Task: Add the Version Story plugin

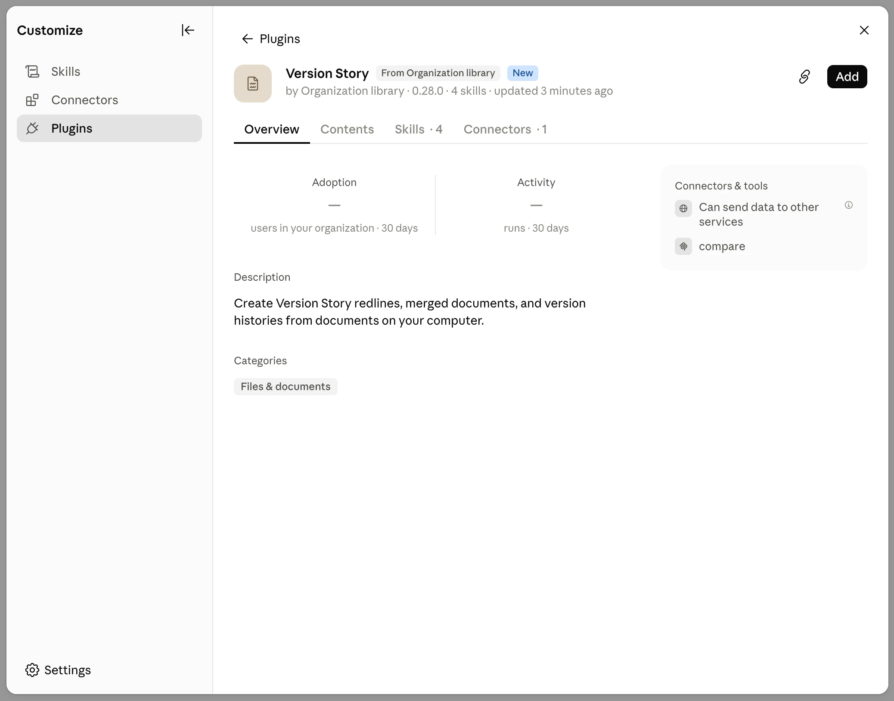Action: [847, 77]
